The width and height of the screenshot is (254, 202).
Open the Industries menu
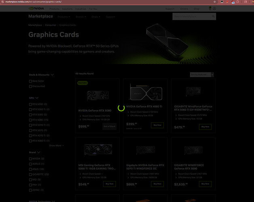[x=80, y=9]
